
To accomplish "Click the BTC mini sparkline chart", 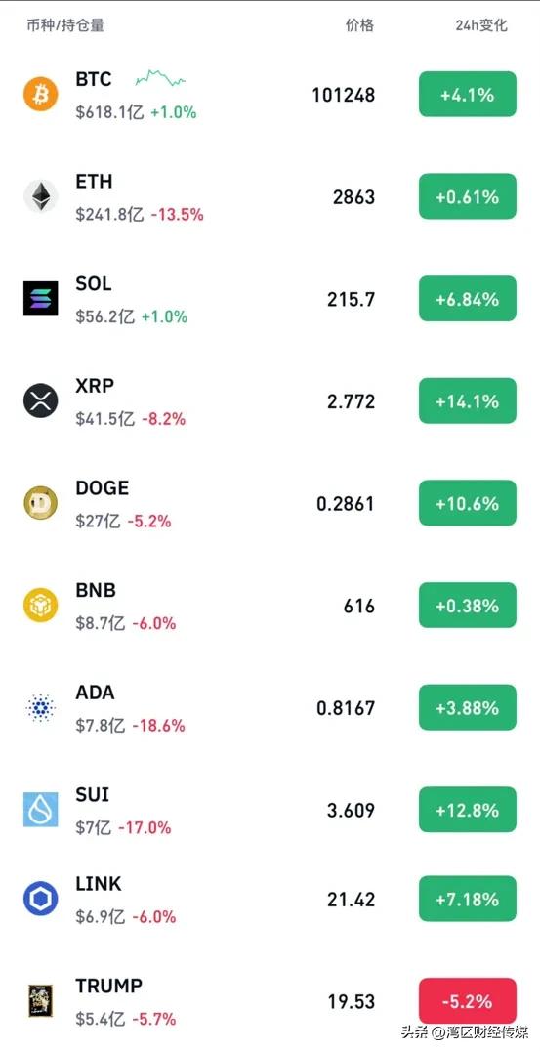I will [x=160, y=78].
